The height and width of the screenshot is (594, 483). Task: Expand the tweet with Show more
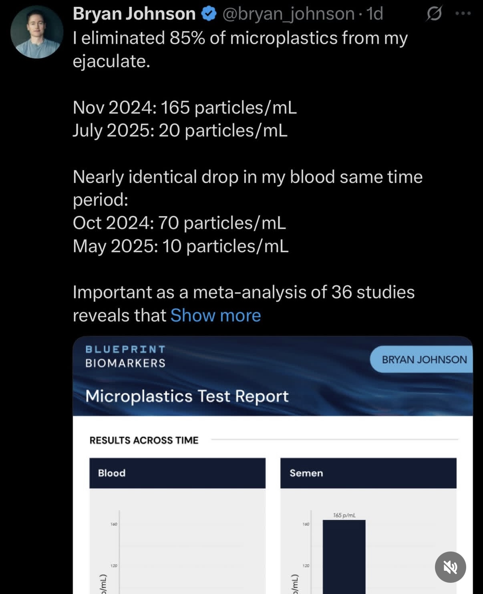click(215, 315)
